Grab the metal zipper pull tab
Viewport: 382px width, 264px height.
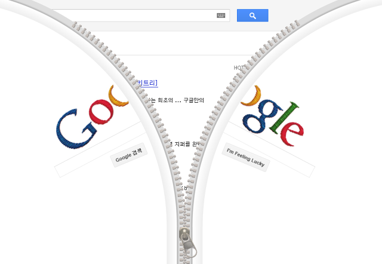point(187,242)
